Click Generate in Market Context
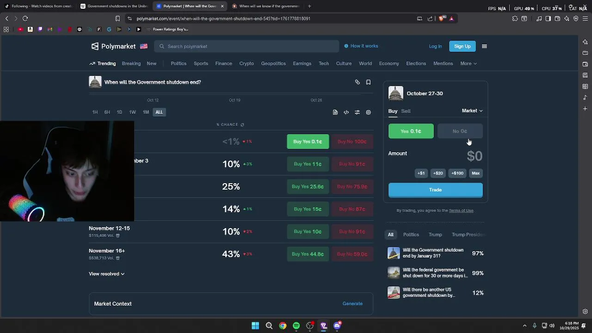The height and width of the screenshot is (333, 592). pyautogui.click(x=352, y=304)
